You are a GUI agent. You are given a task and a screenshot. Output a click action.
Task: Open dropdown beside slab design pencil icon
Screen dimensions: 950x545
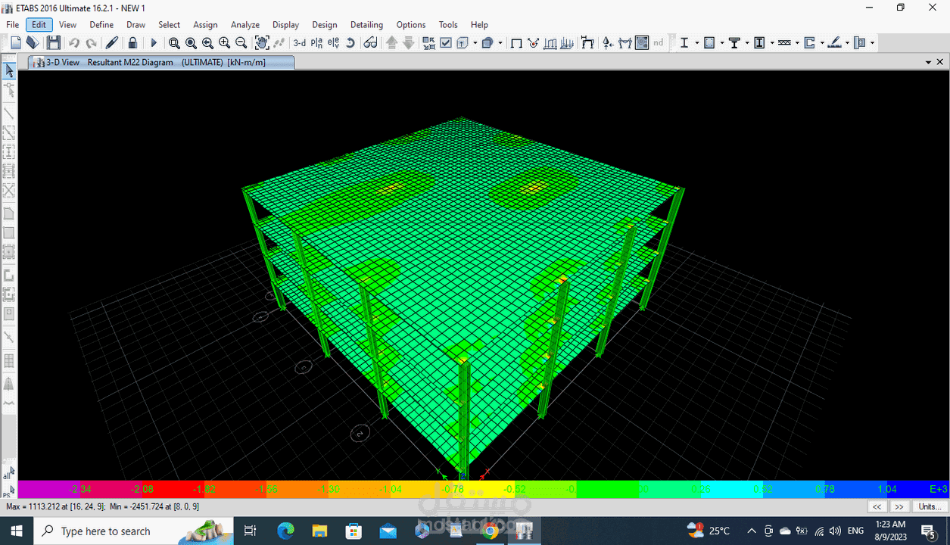pos(847,43)
